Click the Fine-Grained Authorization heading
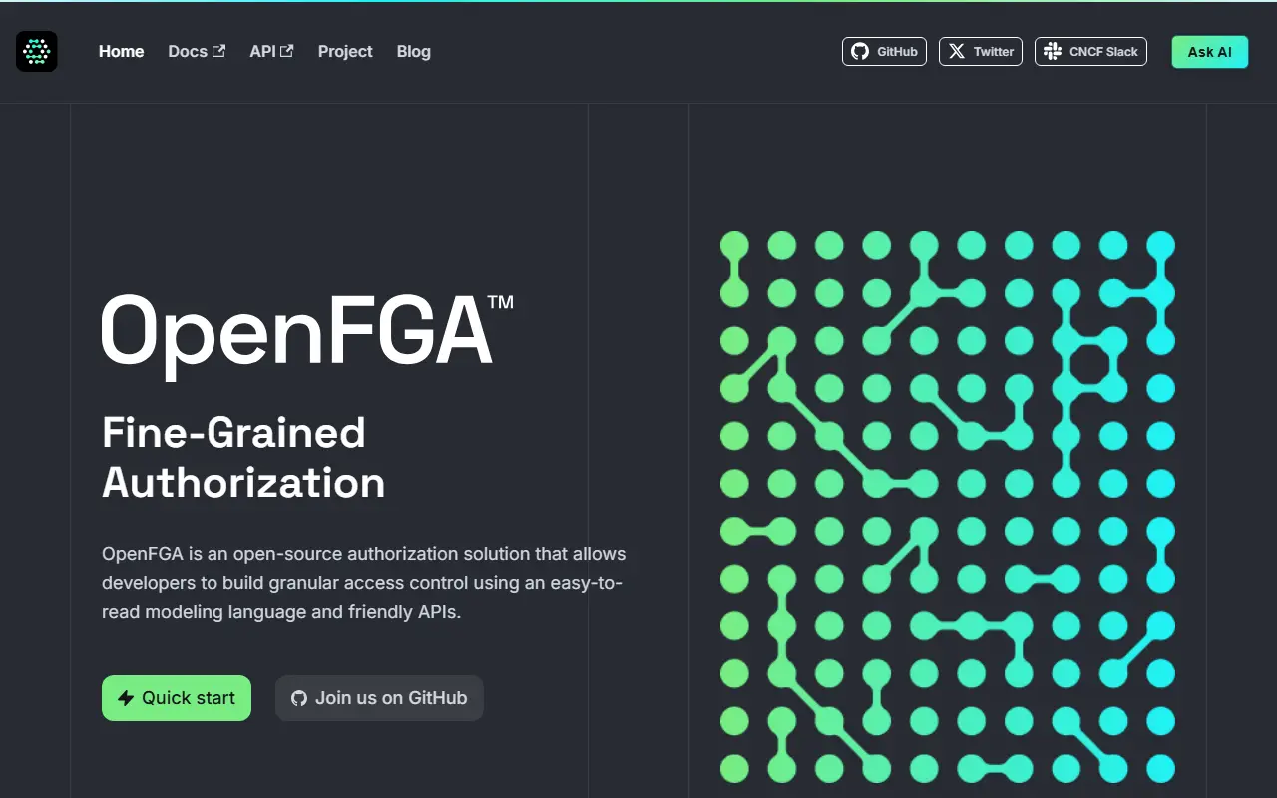Image resolution: width=1277 pixels, height=798 pixels. coord(243,457)
